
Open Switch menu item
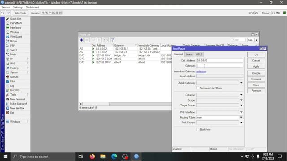point(14,50)
